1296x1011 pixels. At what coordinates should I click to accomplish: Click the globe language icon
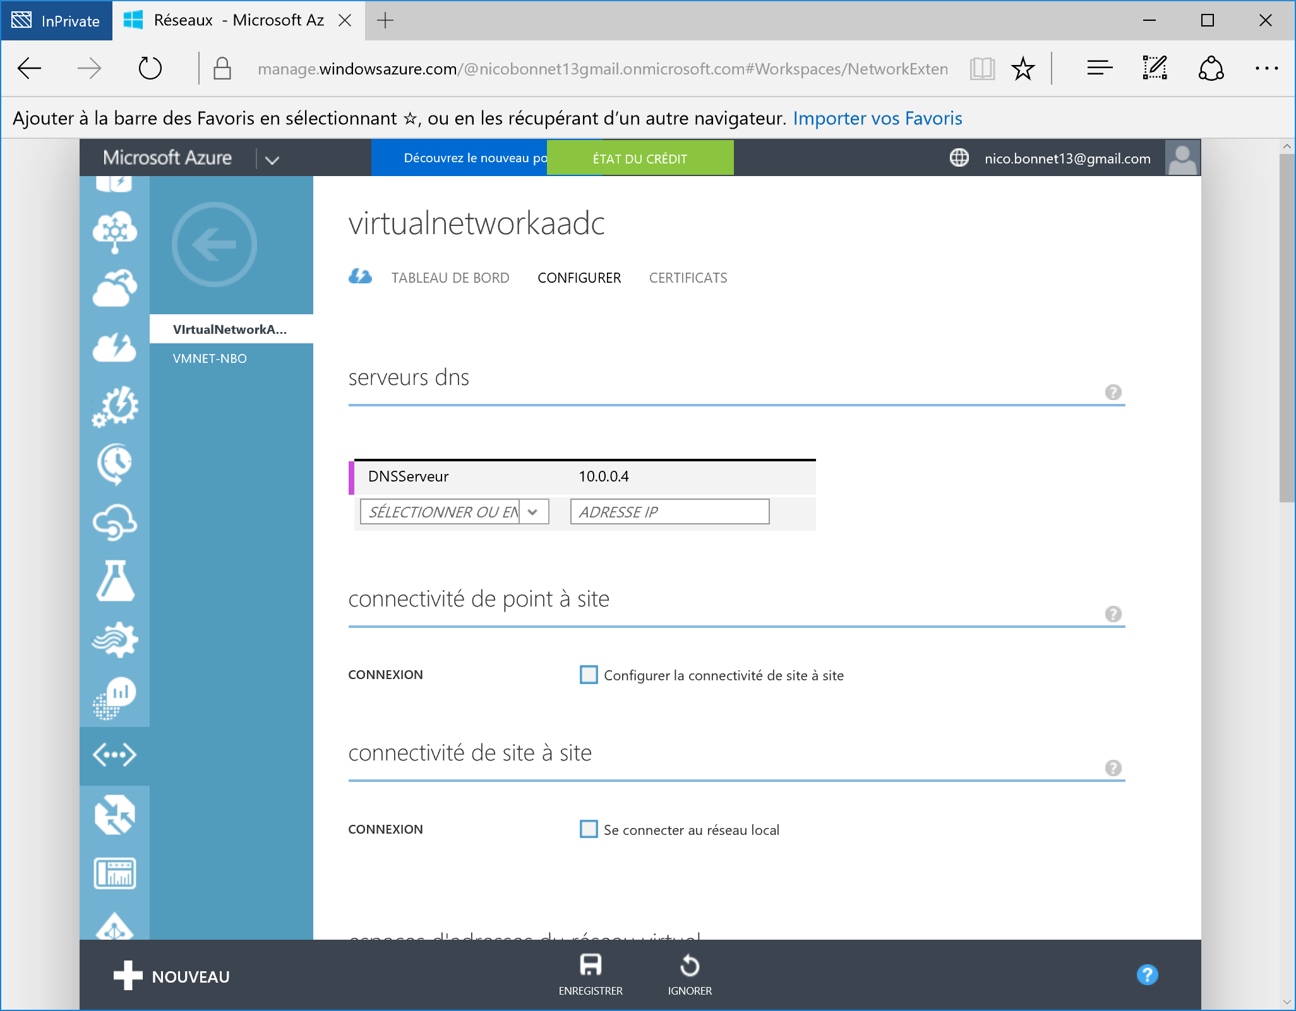959,158
